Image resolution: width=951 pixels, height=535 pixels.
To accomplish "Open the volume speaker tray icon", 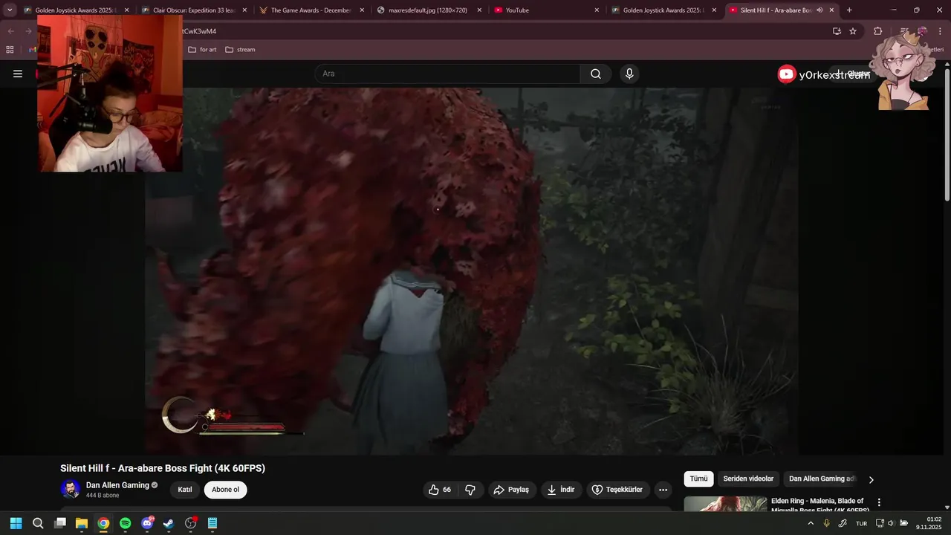I will [891, 523].
